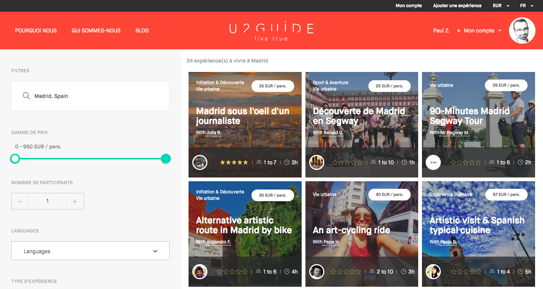Expand the FR language selector
This screenshot has height=289, width=543.
click(527, 6)
